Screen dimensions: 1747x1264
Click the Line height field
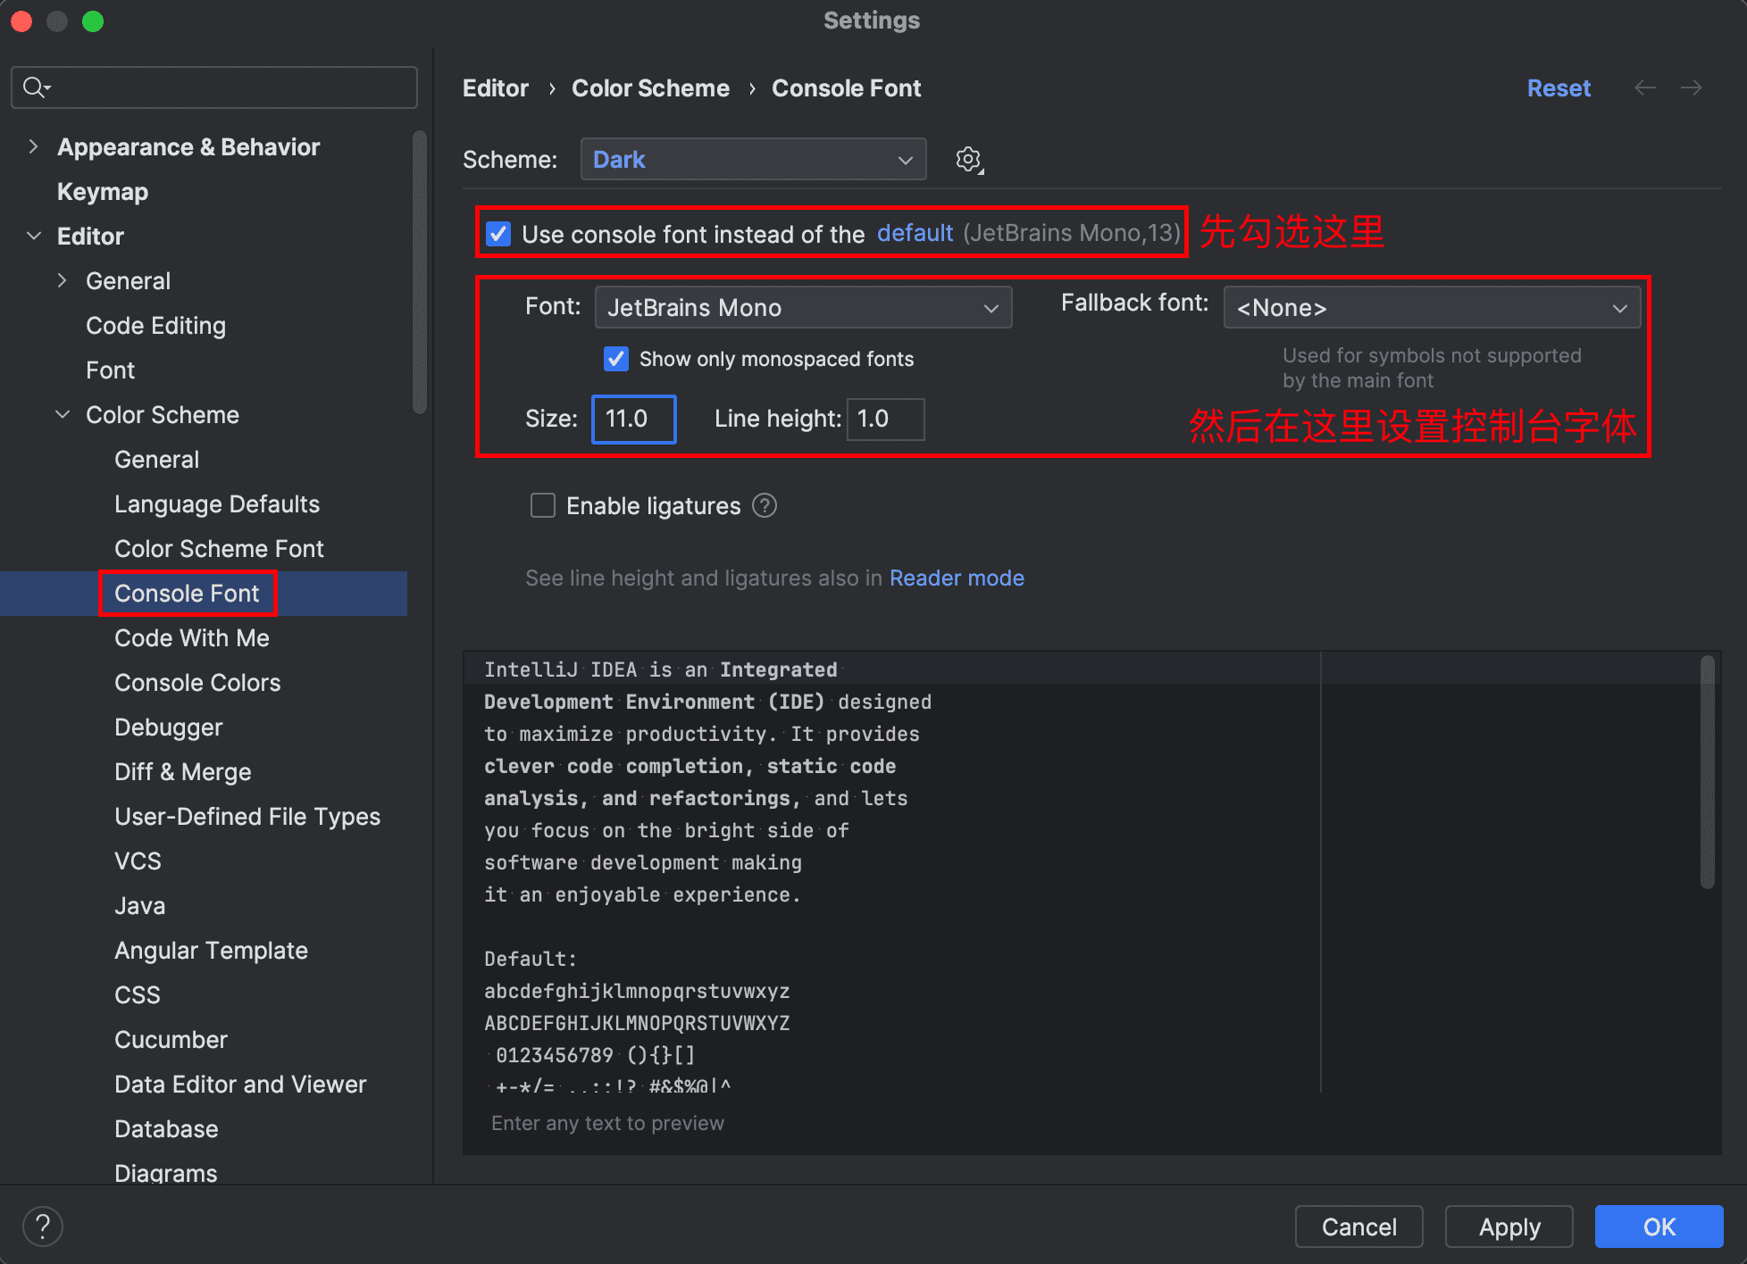[x=885, y=419]
